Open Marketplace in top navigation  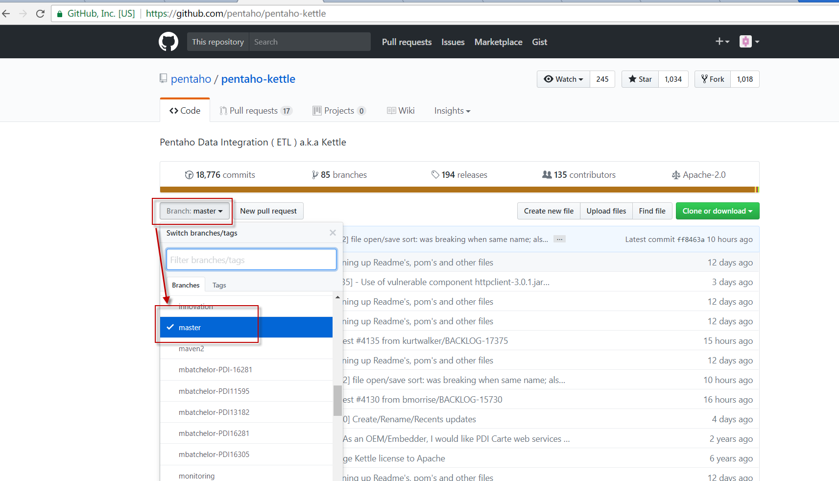tap(499, 42)
